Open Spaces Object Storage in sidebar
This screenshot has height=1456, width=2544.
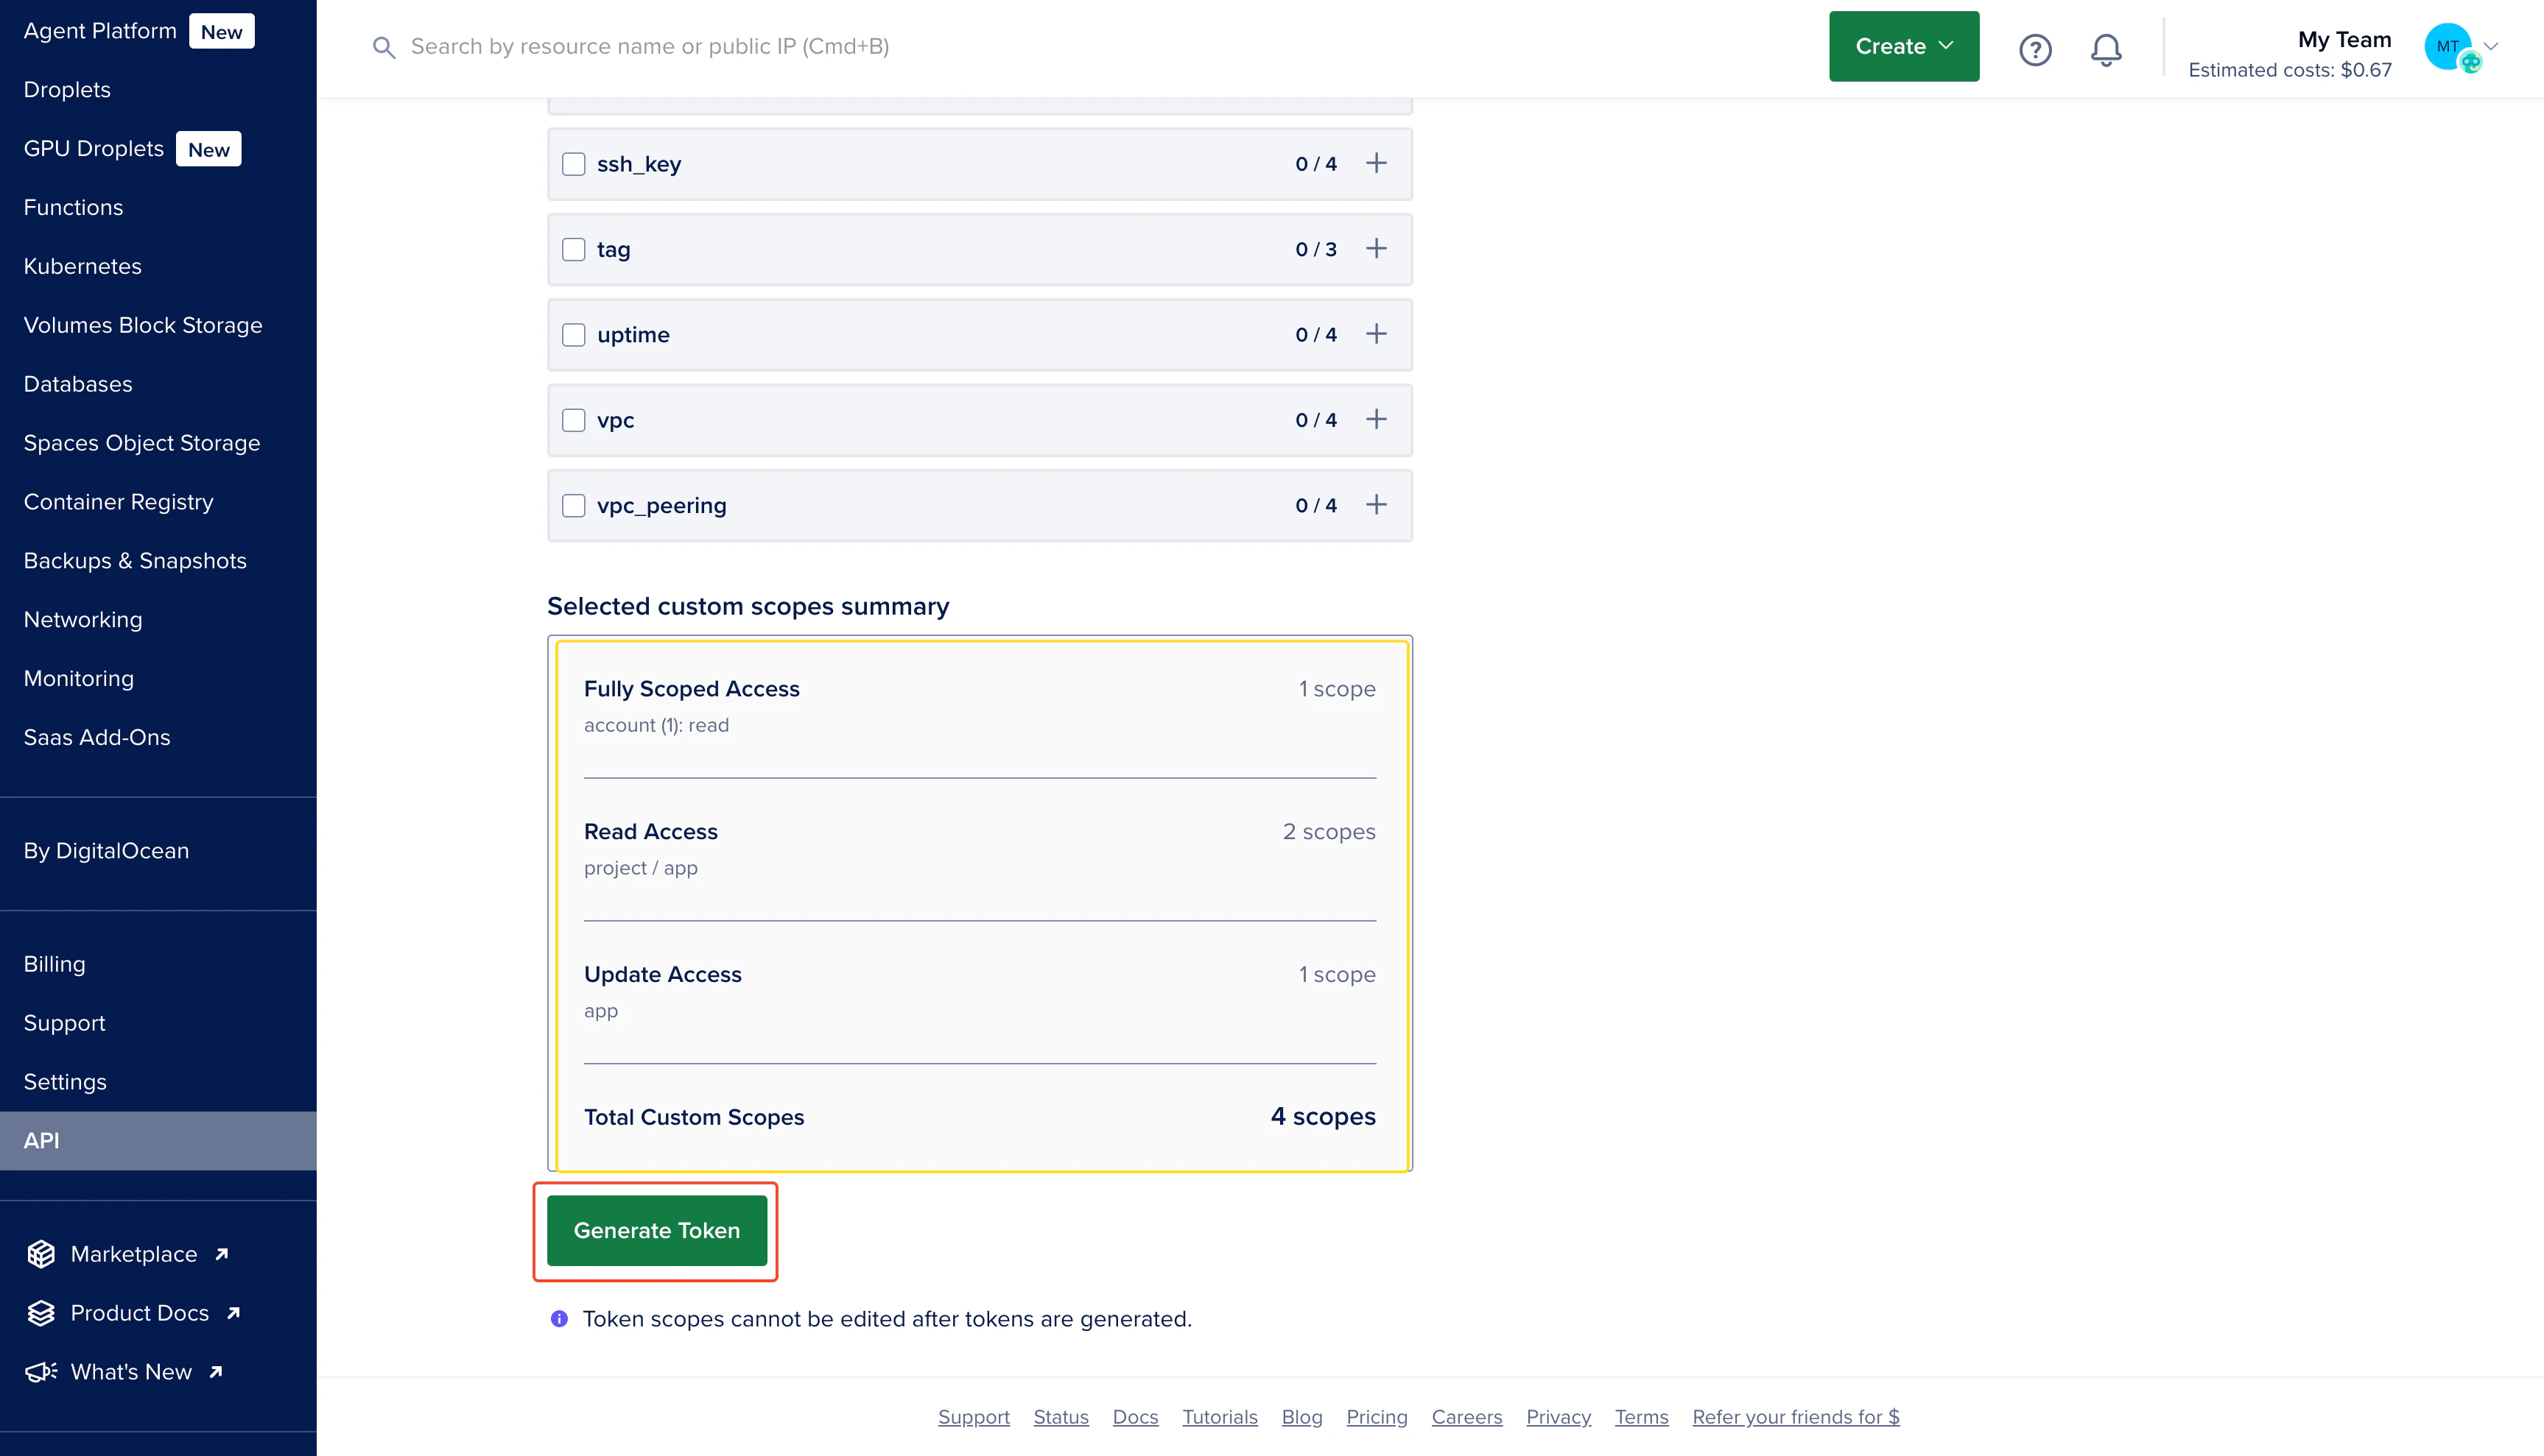point(142,444)
